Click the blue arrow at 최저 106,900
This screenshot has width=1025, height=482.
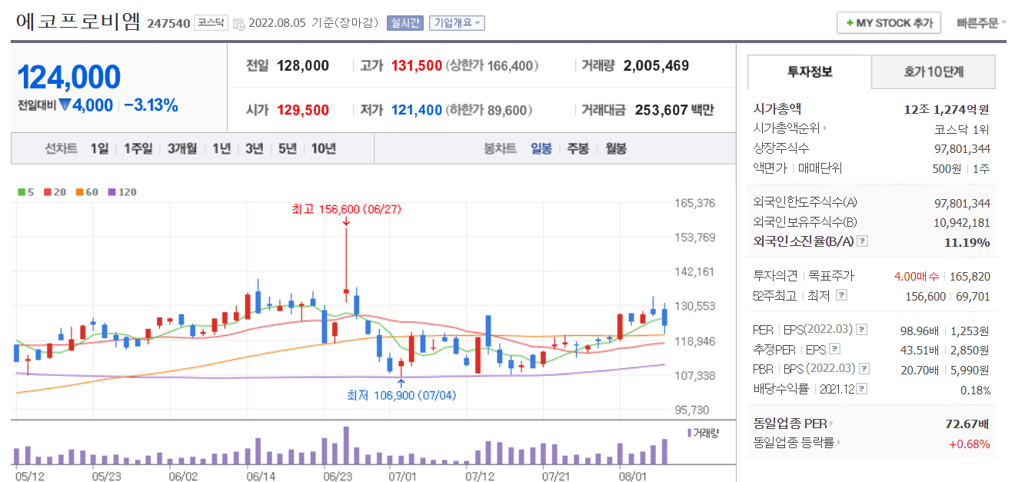click(x=401, y=382)
